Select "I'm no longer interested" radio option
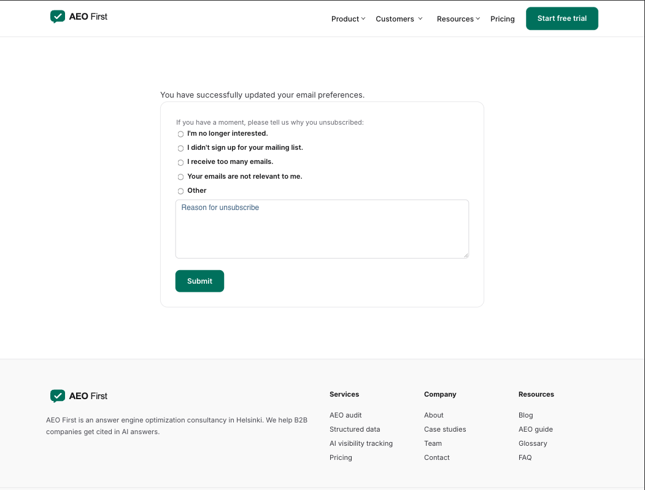This screenshot has width=645, height=490. 180,134
